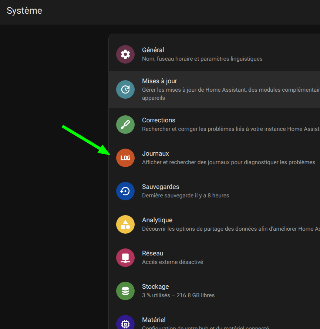Screen dimensions: 320x329
Task: Select the yellow Analytique shapes icon
Action: [x=125, y=224]
